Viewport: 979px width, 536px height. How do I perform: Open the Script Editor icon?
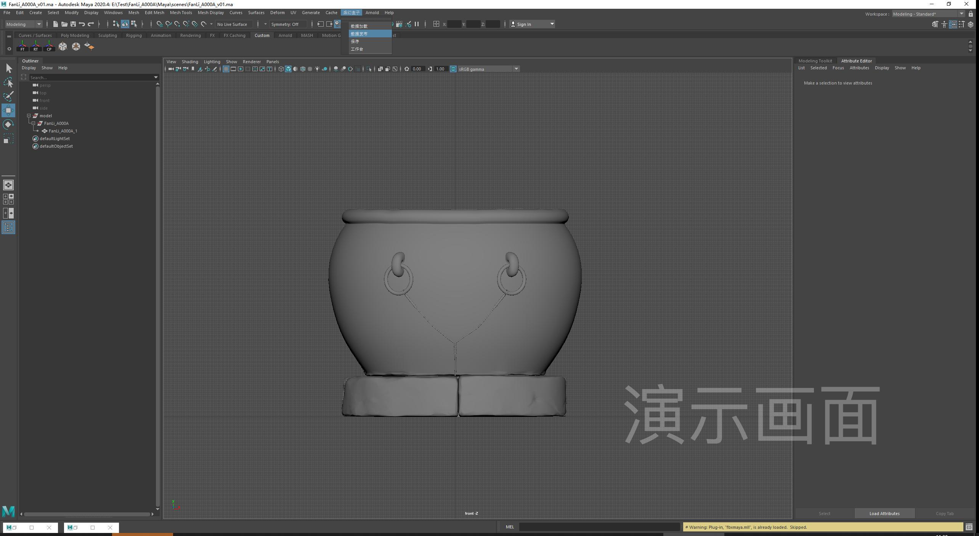tap(969, 527)
